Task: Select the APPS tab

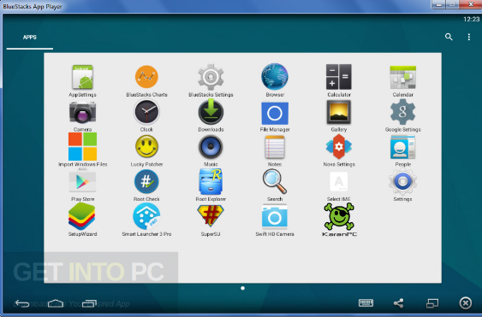Action: click(x=30, y=38)
